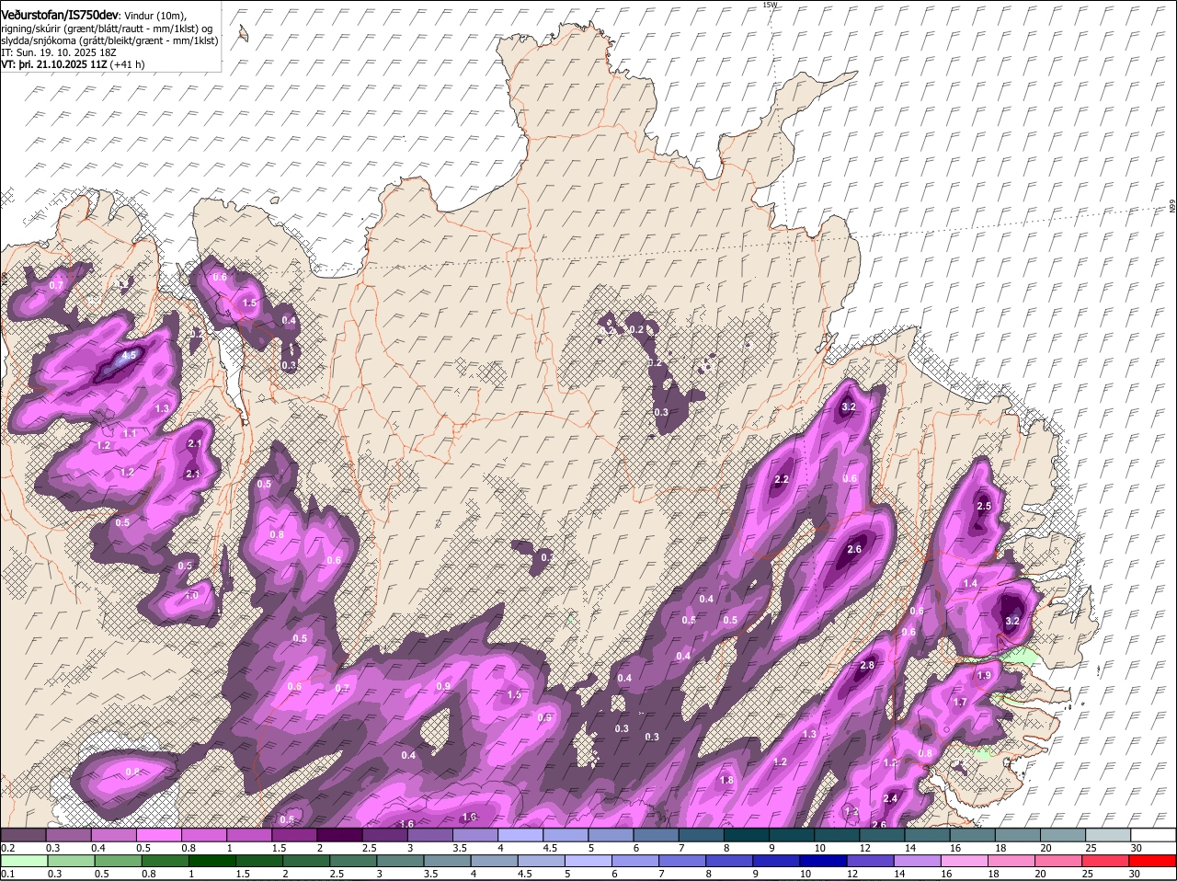Click the blue-grey 4 swatch in green legend
The image size is (1177, 881).
point(495,861)
